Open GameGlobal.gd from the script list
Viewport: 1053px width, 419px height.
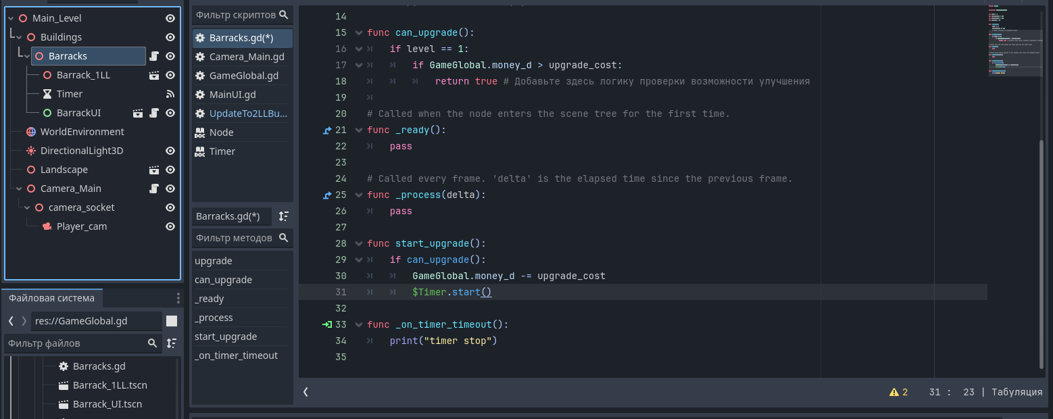243,76
